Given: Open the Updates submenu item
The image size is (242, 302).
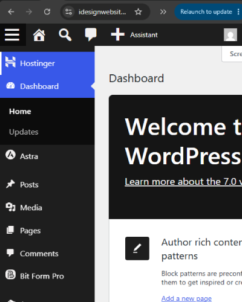Looking at the screenshot, I should tap(24, 132).
